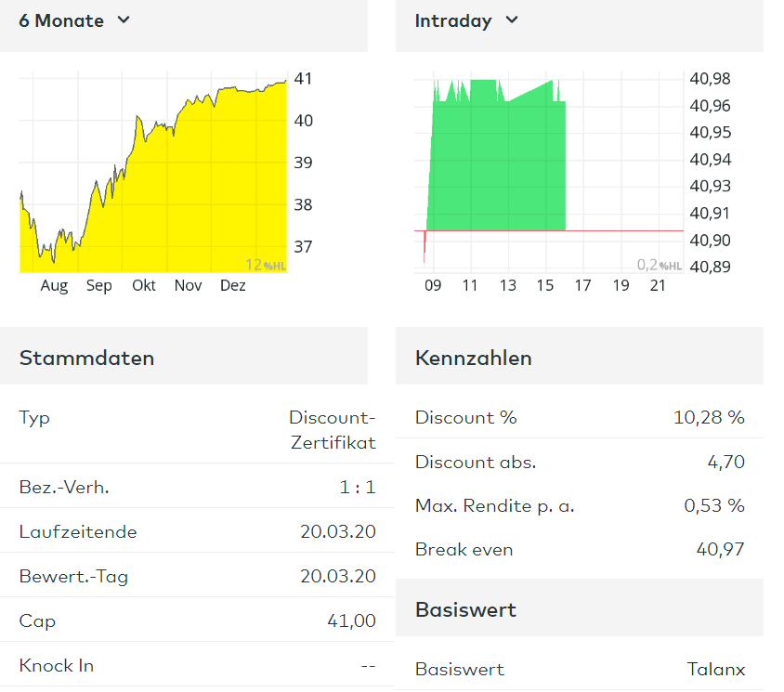Click the Discount-Zertifikat type value

[x=333, y=430]
